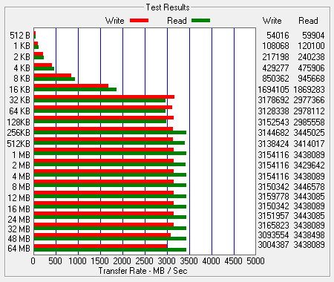334x282 pixels.
Task: Click the write value 217198
Action: click(275, 57)
